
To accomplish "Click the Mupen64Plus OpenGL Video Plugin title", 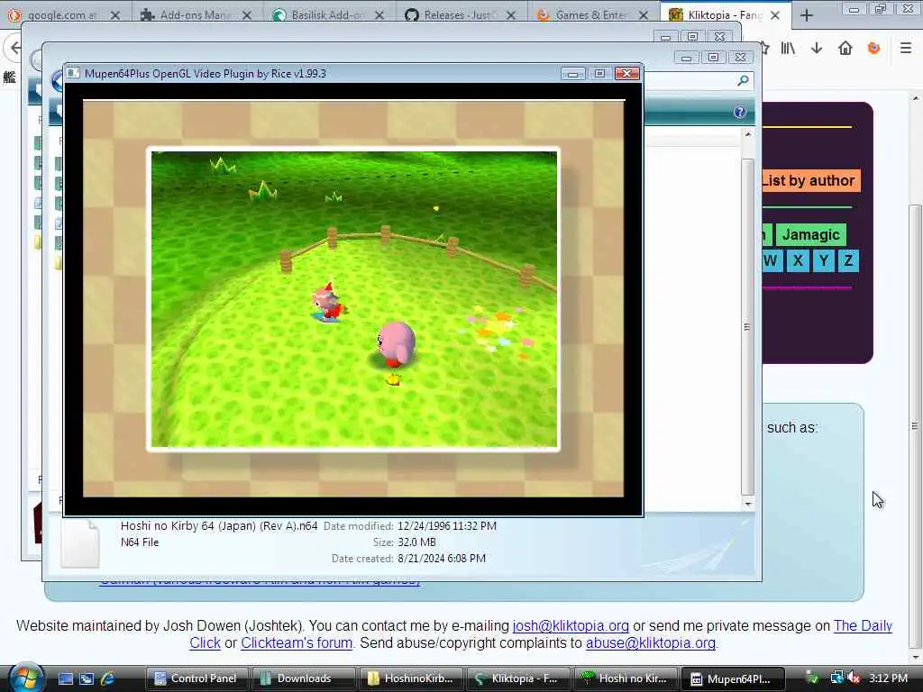I will [x=205, y=74].
